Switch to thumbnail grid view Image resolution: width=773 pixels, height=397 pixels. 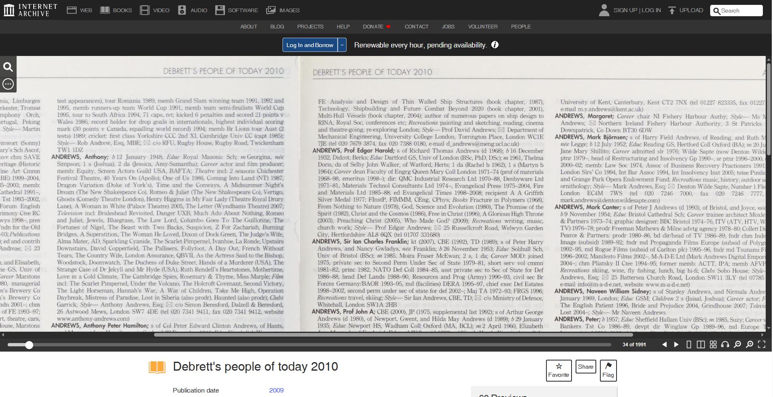pyautogui.click(x=713, y=344)
